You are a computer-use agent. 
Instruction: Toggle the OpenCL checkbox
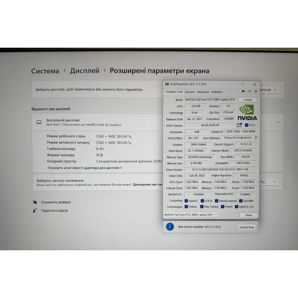[186, 201]
